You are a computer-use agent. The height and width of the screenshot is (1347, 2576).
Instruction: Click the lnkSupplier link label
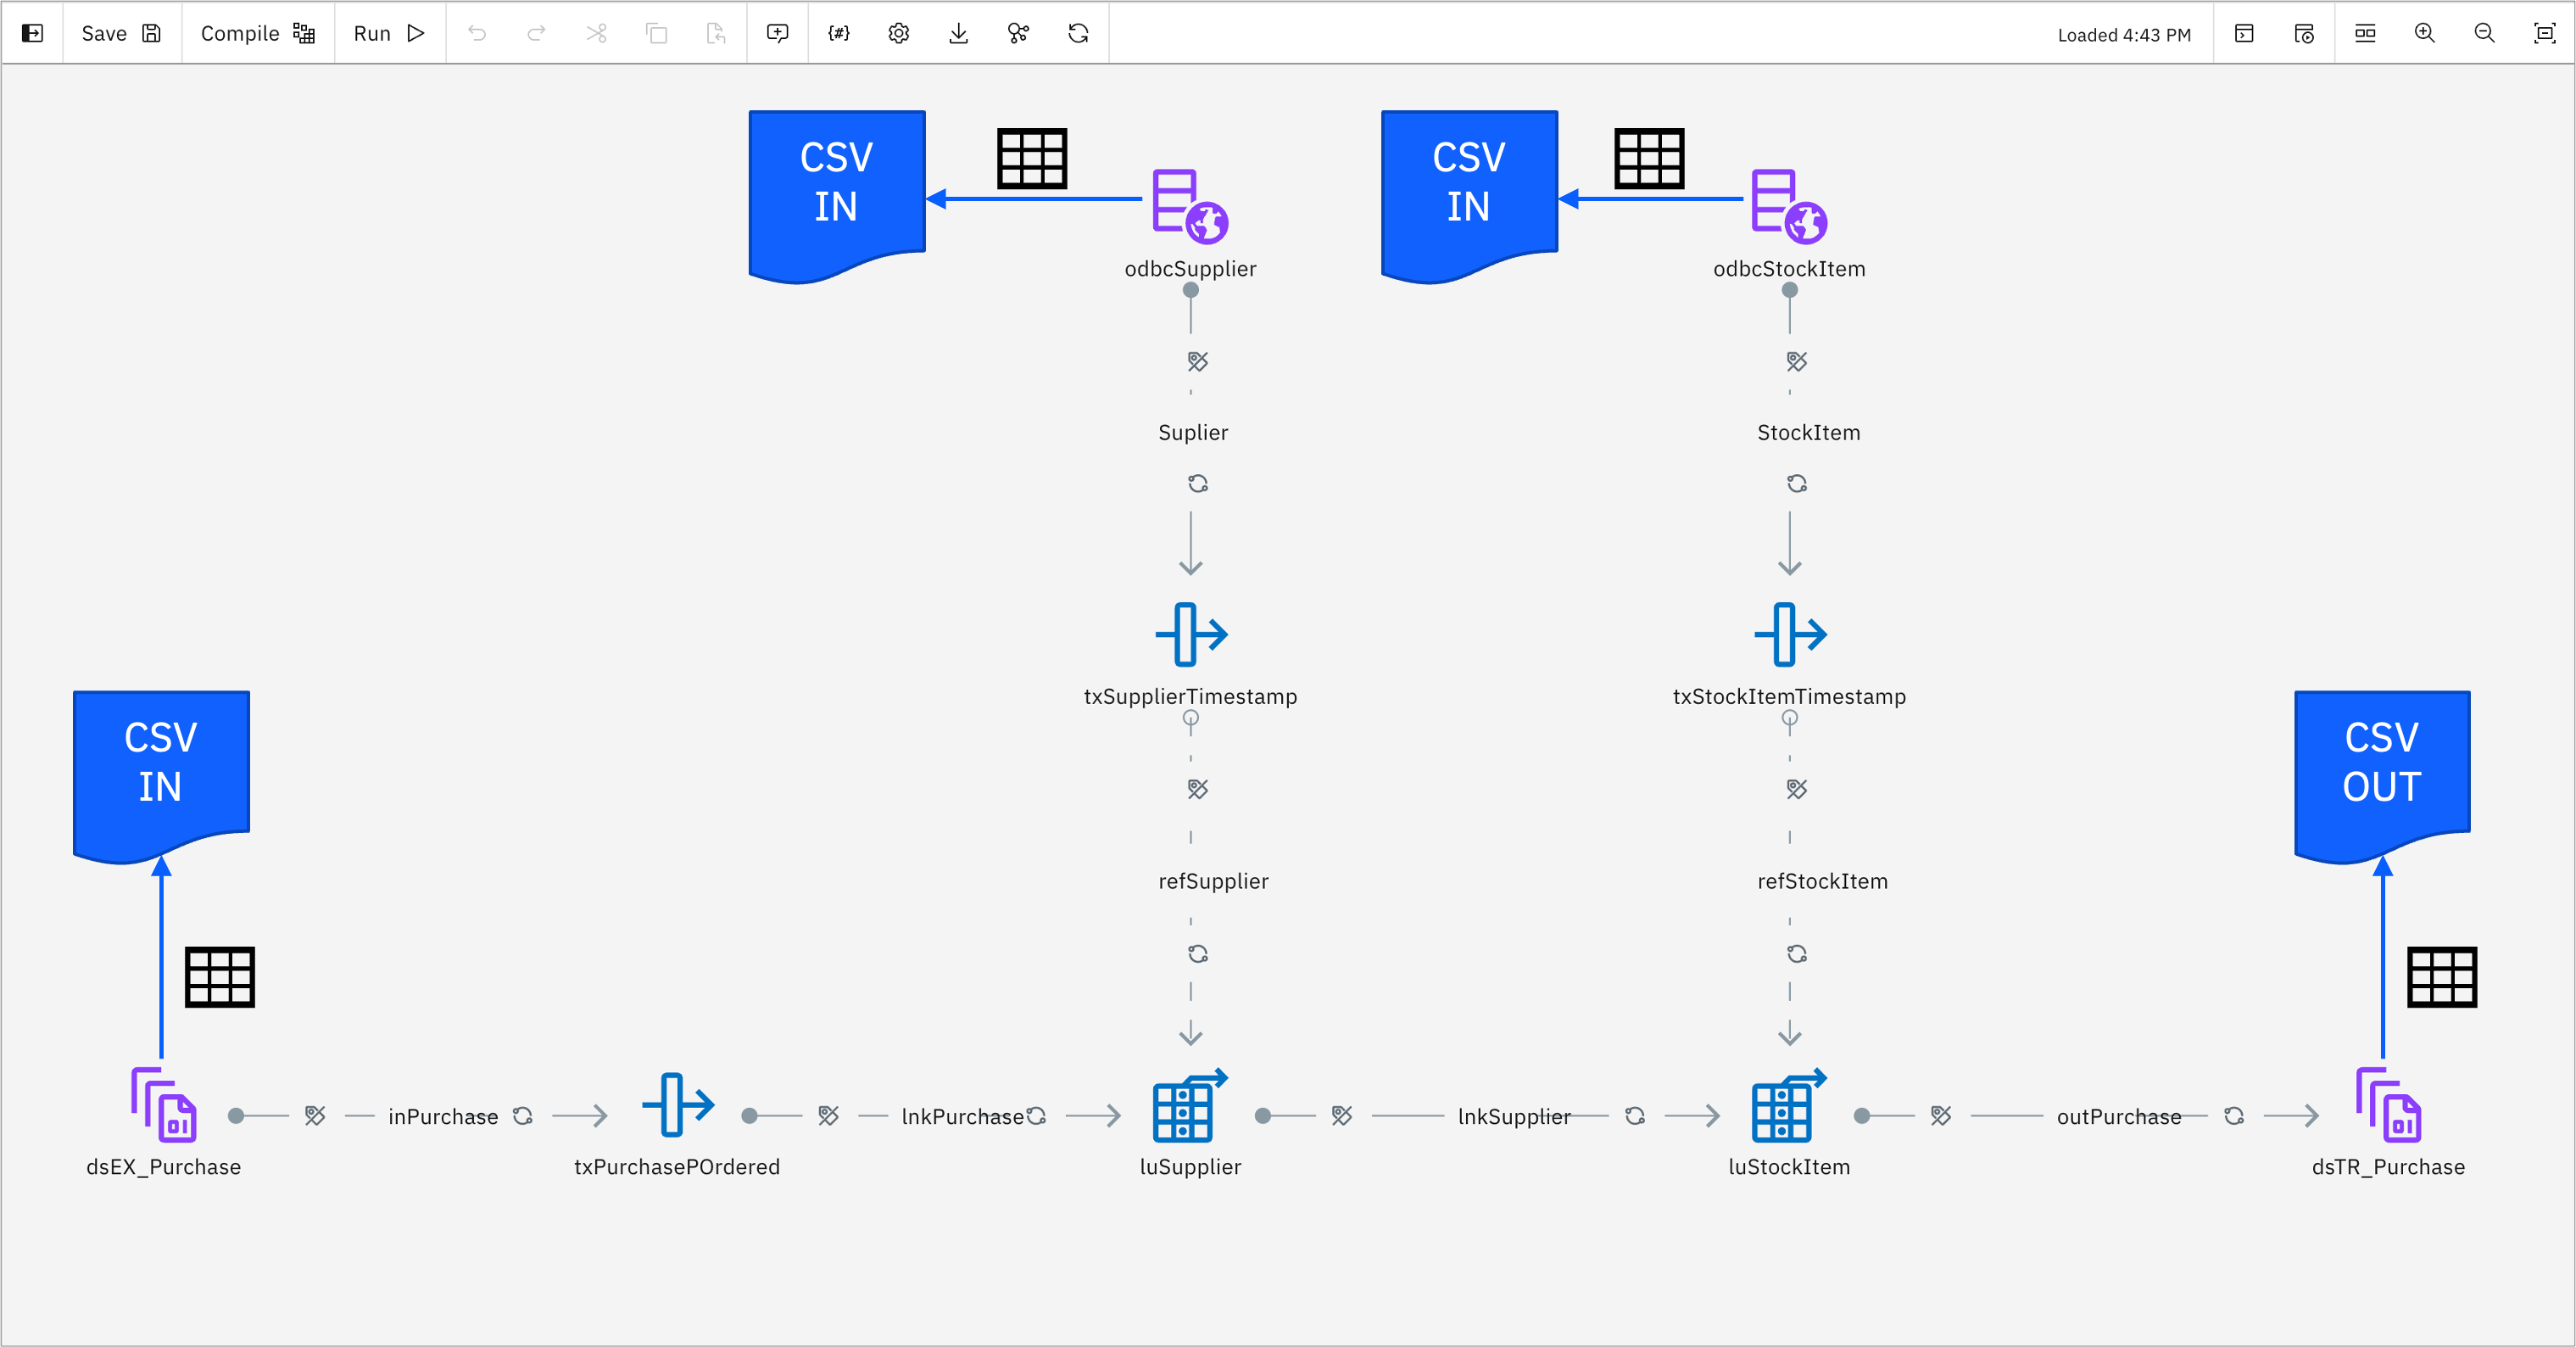pyautogui.click(x=1513, y=1116)
